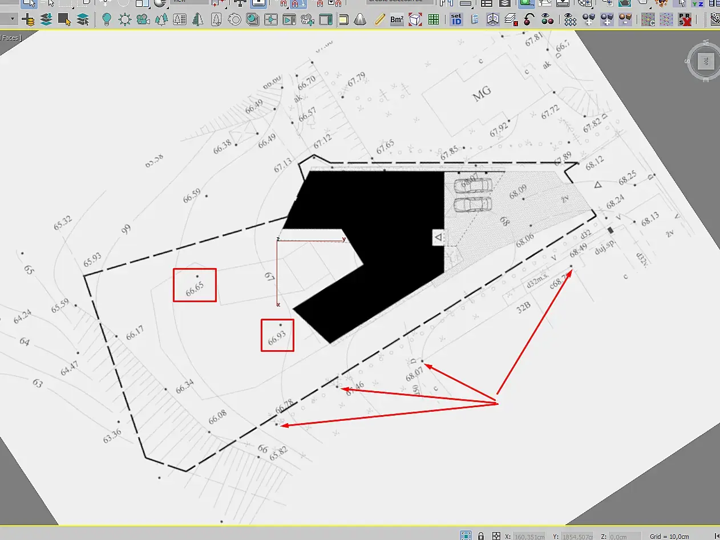Image resolution: width=720 pixels, height=540 pixels.
Task: Click the two-trees icon
Action: click(x=161, y=21)
